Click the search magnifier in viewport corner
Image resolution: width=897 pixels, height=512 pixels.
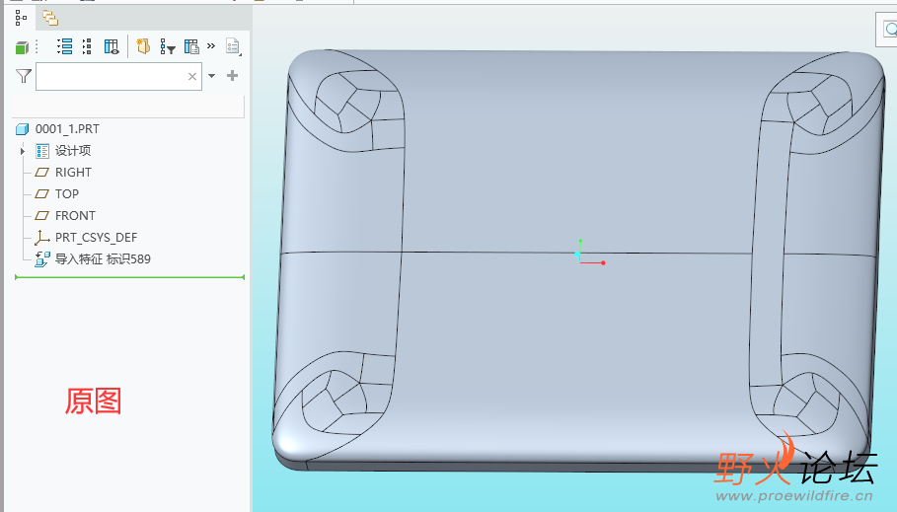(x=889, y=29)
